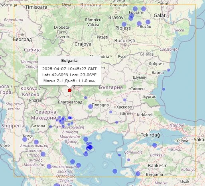Viewport: 205px width, 186px height.
Task: Open the blue marker just left of Buzău
Action: (139, 24)
